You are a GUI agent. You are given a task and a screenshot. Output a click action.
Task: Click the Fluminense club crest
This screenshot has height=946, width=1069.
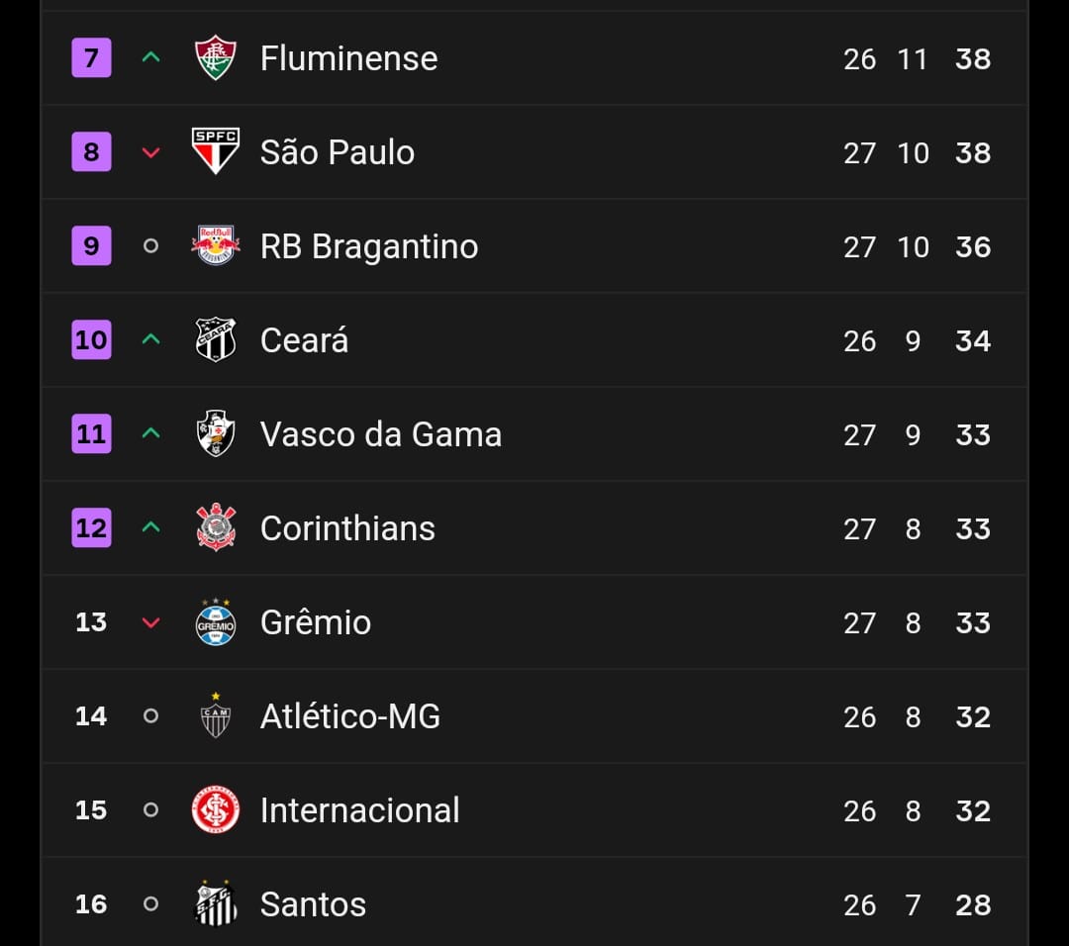pyautogui.click(x=215, y=58)
